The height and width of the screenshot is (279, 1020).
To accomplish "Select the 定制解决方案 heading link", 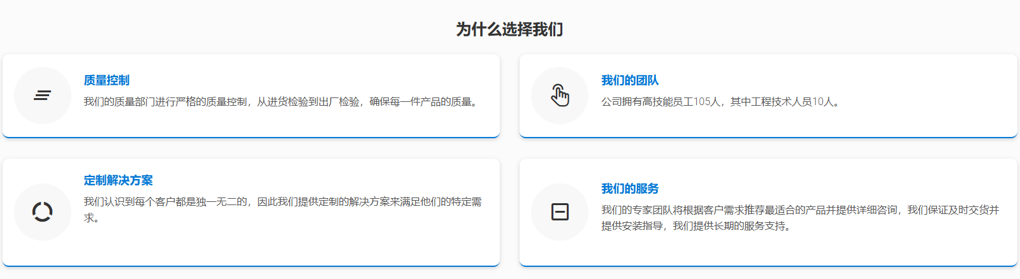I will coord(118,180).
